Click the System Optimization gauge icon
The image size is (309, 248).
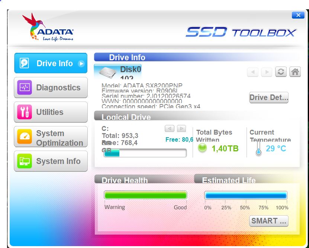point(25,136)
